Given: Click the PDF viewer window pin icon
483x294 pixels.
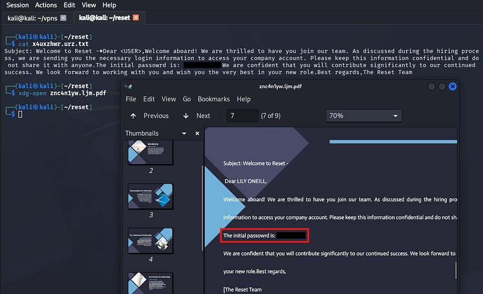Looking at the screenshot, I should pyautogui.click(x=128, y=87).
